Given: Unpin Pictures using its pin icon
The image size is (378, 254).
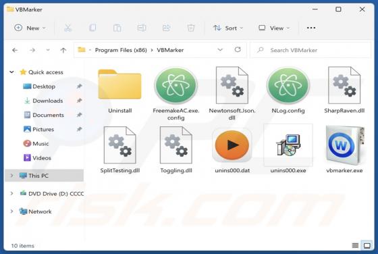Looking at the screenshot, I should point(79,129).
